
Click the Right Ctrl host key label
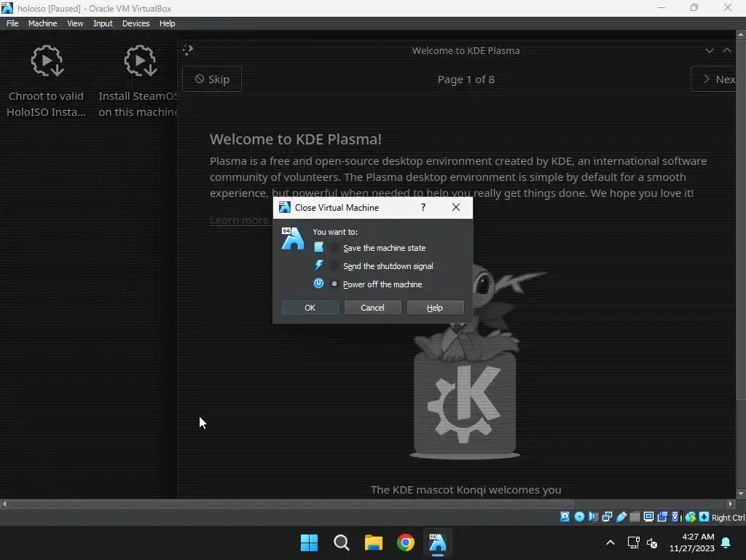pyautogui.click(x=728, y=518)
